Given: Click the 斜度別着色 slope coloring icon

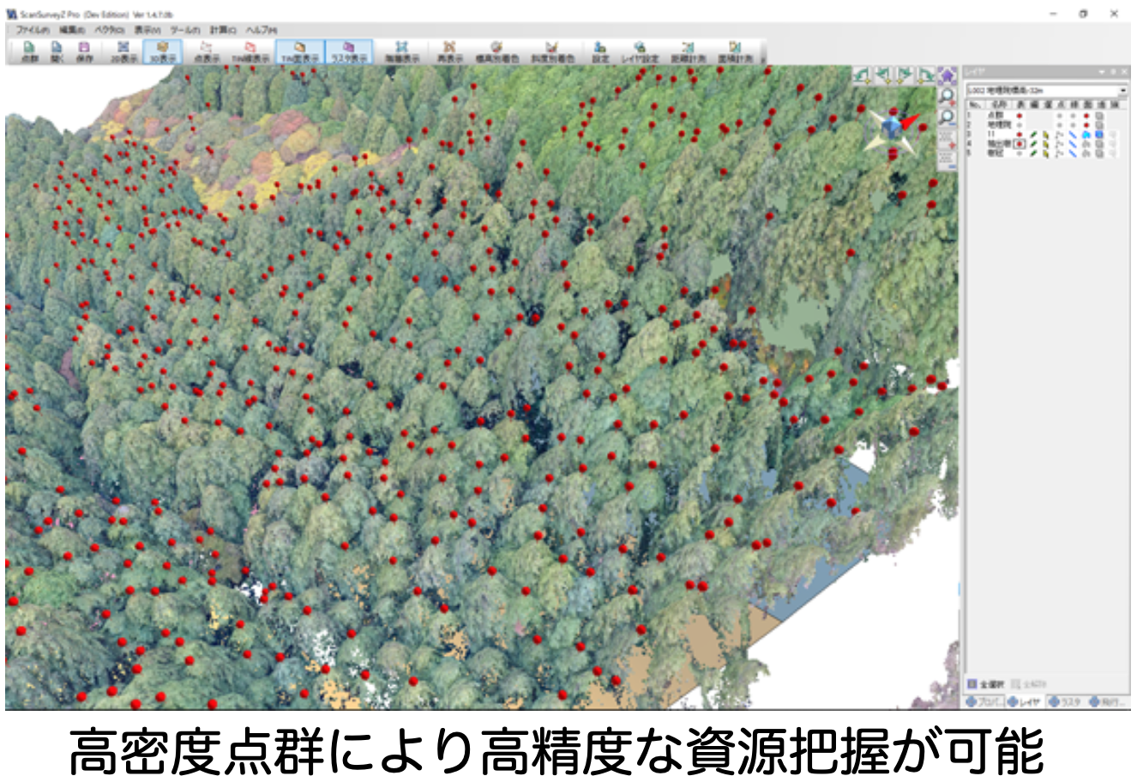Looking at the screenshot, I should coord(552,51).
